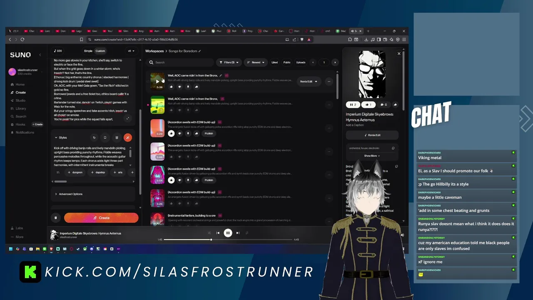This screenshot has width=533, height=300.
Task: Select Create in the Suno sidebar
Action: pyautogui.click(x=20, y=92)
